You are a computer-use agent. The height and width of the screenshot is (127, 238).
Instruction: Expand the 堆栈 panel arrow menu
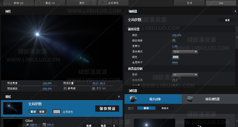(x=119, y=97)
